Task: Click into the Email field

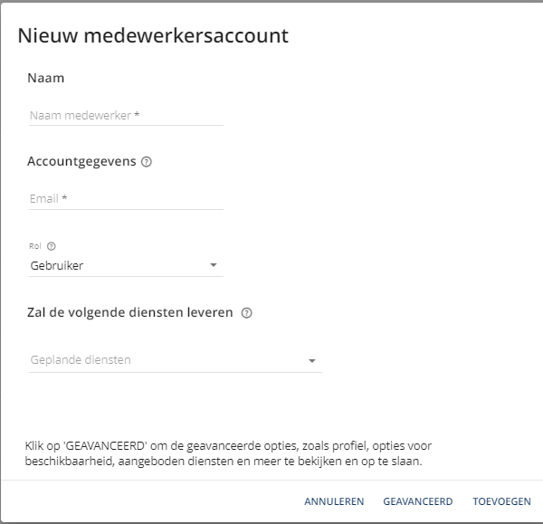Action: click(126, 199)
